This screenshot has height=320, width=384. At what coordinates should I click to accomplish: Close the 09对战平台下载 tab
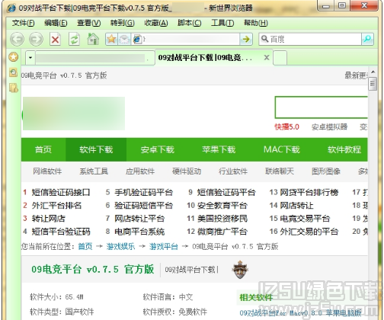[x=267, y=58]
